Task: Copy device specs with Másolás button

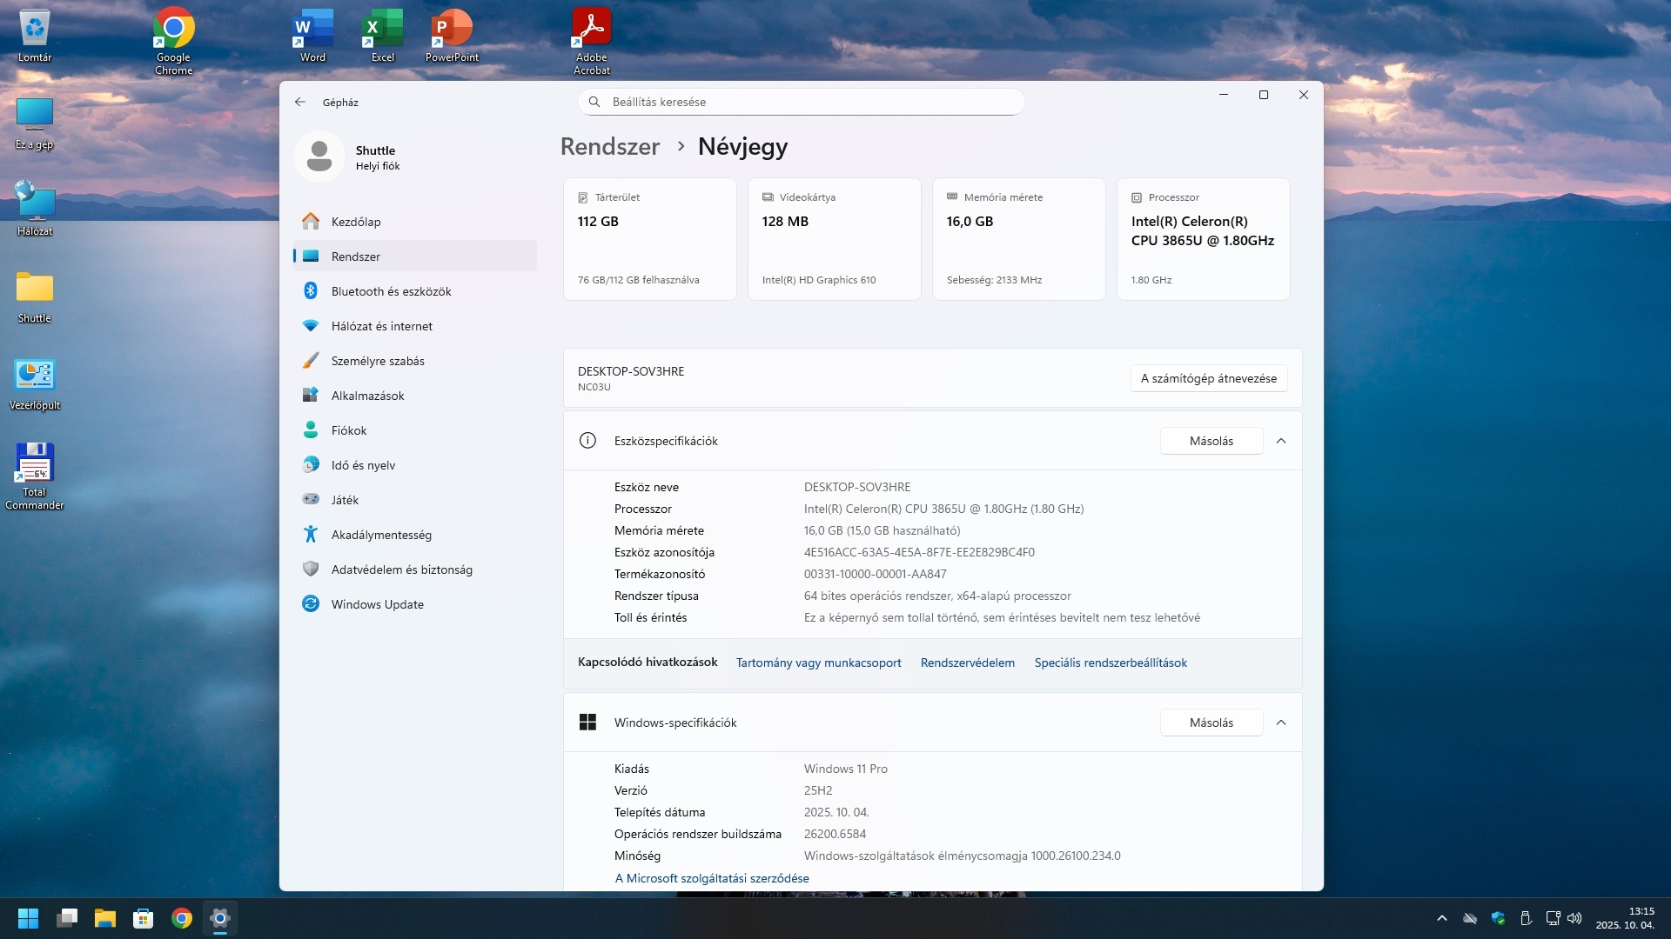Action: click(x=1211, y=441)
